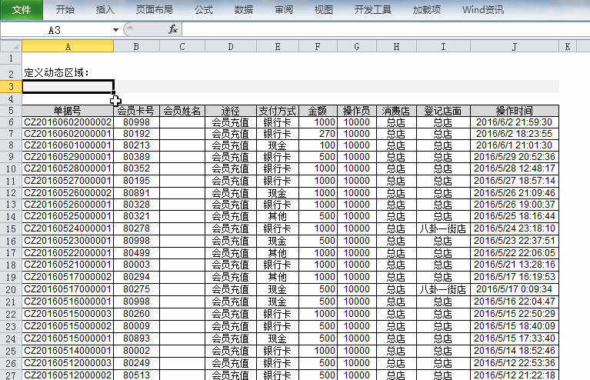Image resolution: width=590 pixels, height=380 pixels.
Task: Click inside the formula bar input
Action: coord(385,29)
